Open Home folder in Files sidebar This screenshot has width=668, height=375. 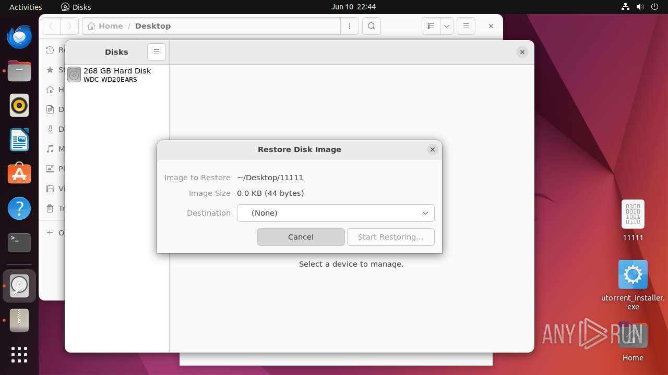pos(54,90)
